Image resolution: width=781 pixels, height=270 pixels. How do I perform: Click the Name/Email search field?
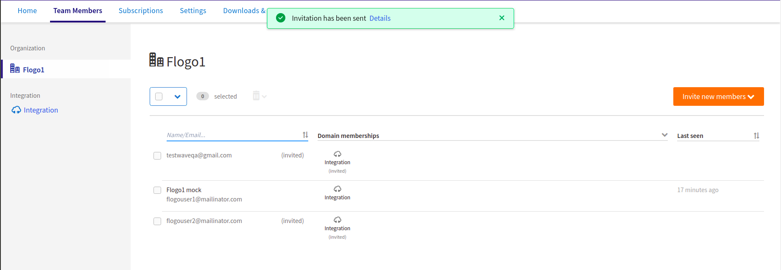click(232, 135)
